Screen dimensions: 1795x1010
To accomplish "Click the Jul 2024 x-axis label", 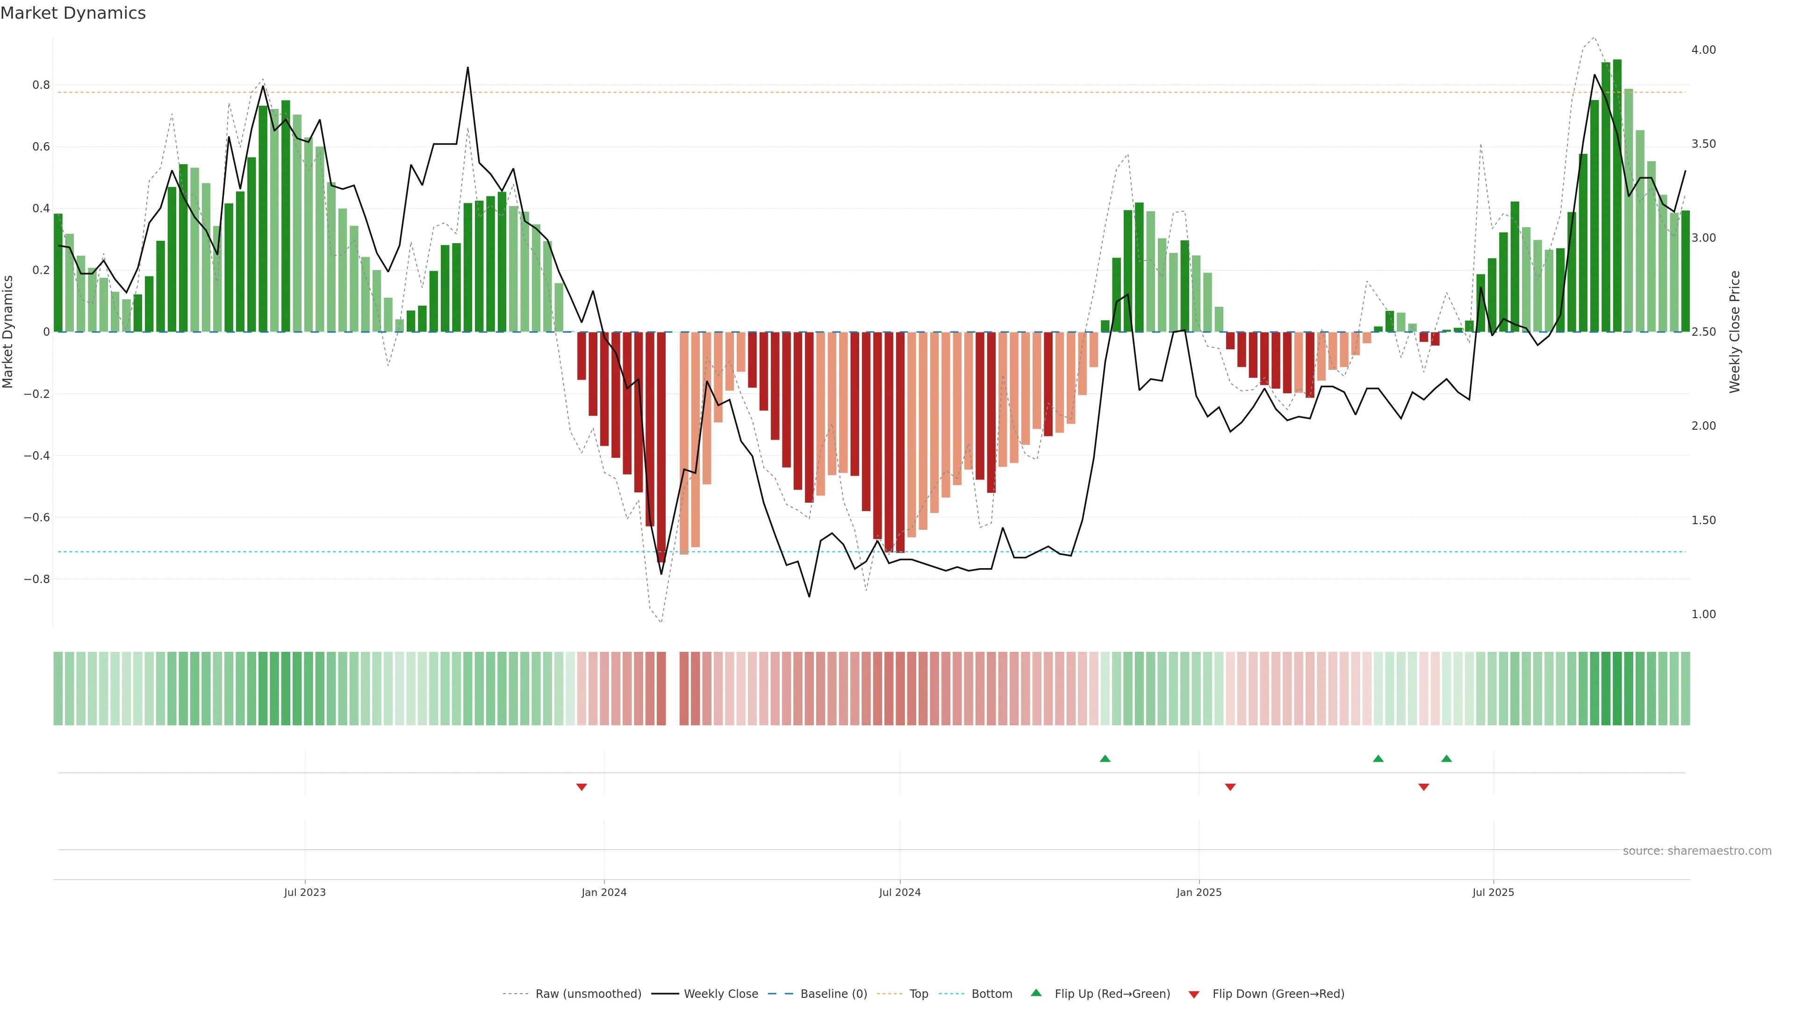I will click(x=899, y=892).
